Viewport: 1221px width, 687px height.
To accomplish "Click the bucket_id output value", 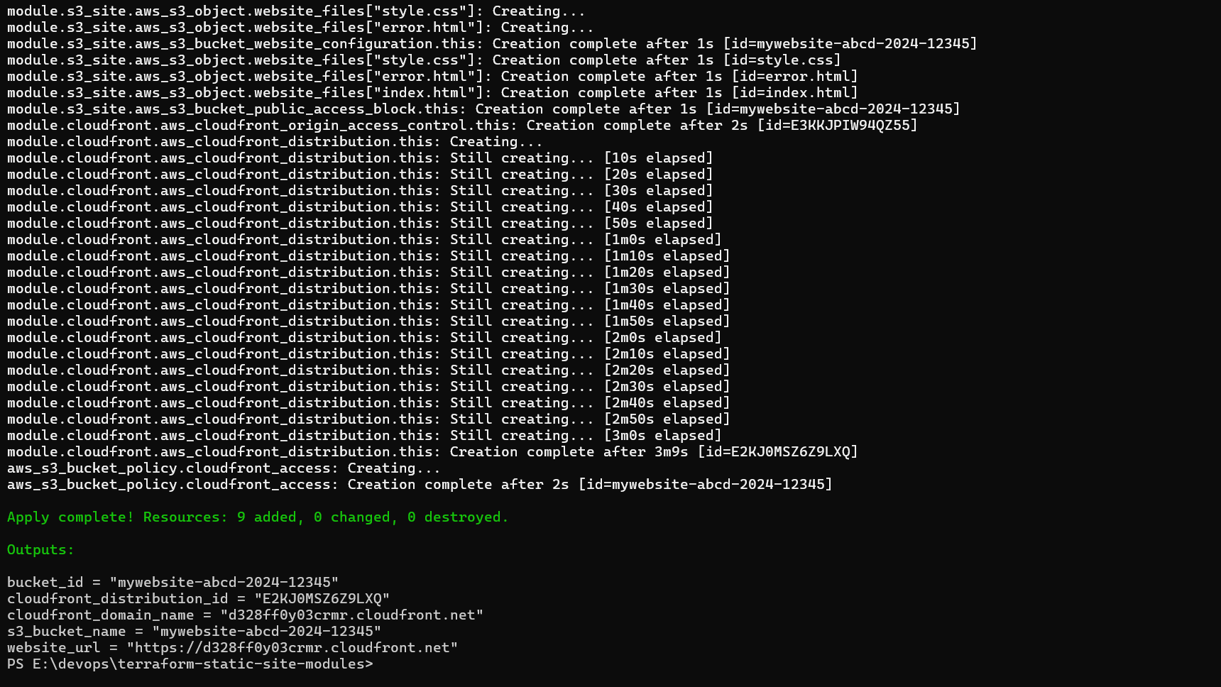I will point(224,583).
